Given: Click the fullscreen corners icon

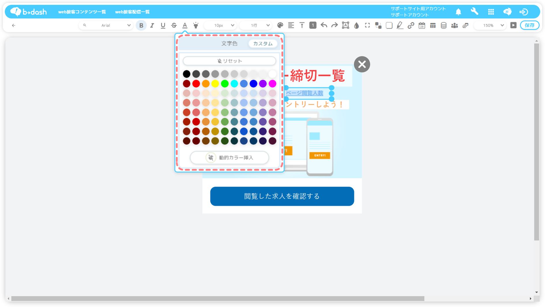Looking at the screenshot, I should point(367,25).
